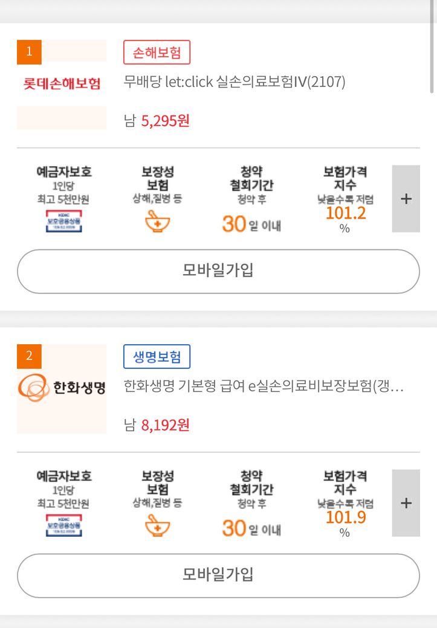Click the orange rank 2 badge
The height and width of the screenshot is (628, 437).
pos(28,356)
